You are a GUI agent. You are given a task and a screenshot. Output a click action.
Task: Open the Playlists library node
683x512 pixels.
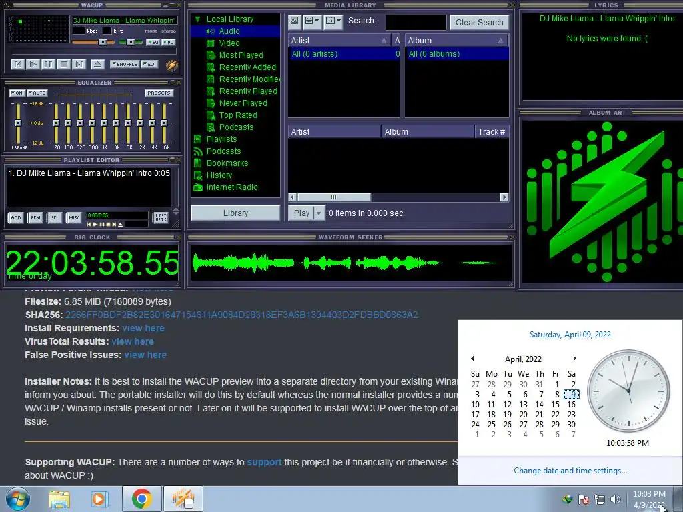pos(221,139)
